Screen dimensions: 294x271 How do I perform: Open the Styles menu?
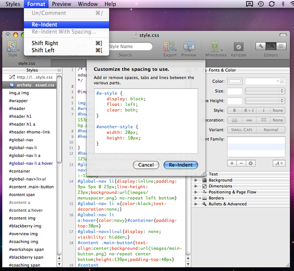click(x=13, y=4)
